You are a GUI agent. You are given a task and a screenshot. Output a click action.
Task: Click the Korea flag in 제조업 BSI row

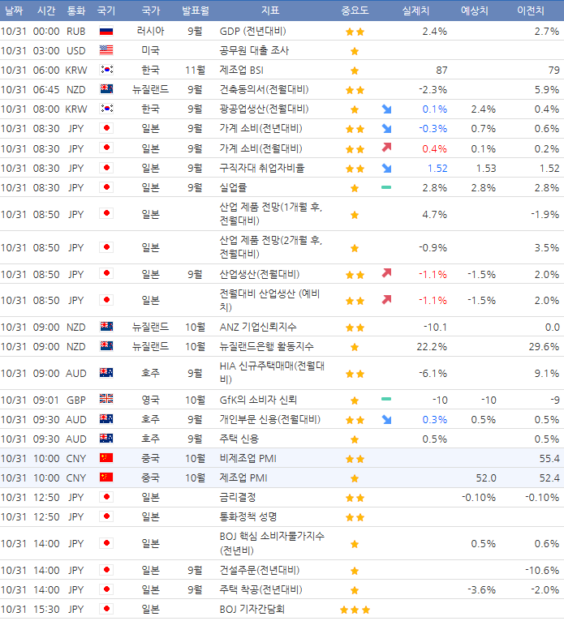(x=106, y=70)
